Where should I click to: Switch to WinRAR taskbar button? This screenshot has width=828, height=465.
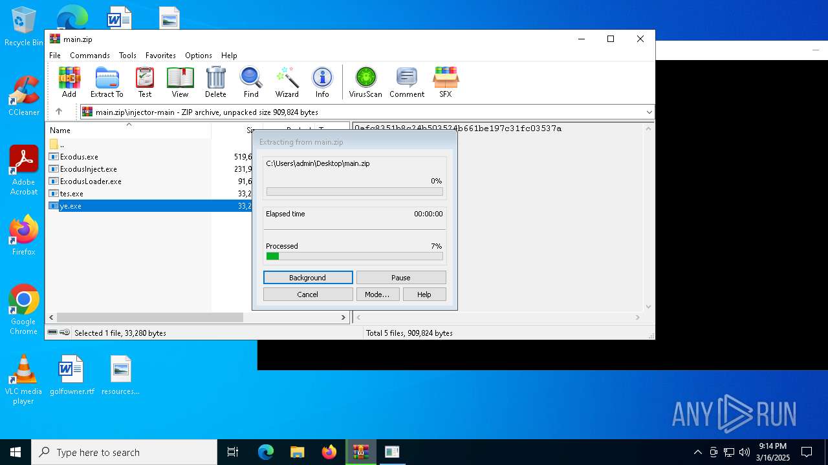[360, 452]
